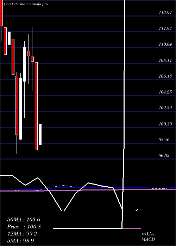Click the '12MA : 99.2' readout
Viewport: 176px width, 246px height.
pyautogui.click(x=22, y=234)
